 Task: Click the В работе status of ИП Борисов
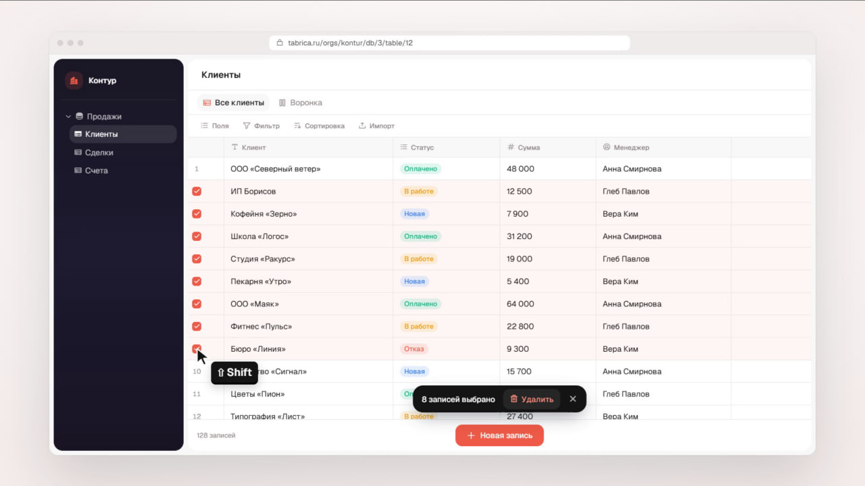tap(418, 191)
